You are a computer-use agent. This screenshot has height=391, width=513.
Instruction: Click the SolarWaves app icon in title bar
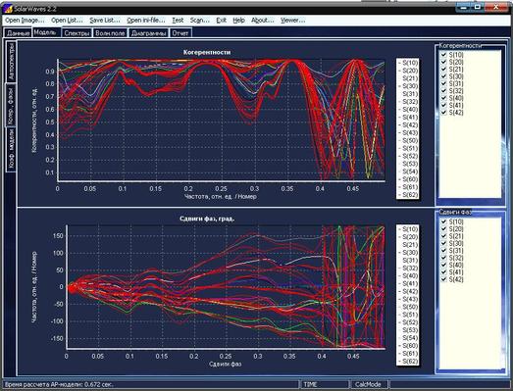8,7
